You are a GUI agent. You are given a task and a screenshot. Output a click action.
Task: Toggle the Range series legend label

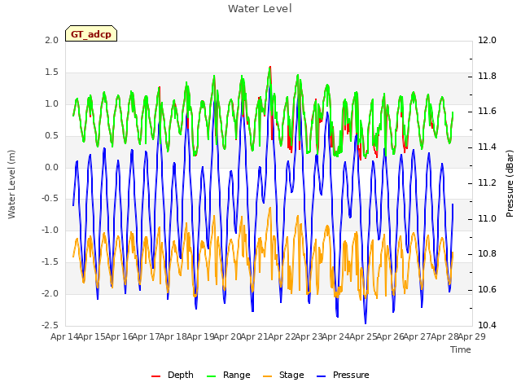click(237, 375)
